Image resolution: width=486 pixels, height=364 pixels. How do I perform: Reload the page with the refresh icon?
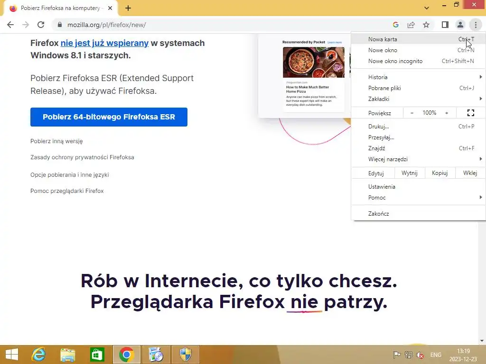41,25
